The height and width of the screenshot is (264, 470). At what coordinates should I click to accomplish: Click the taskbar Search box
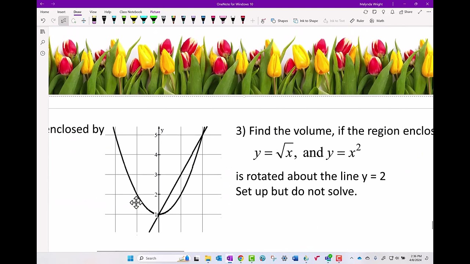[164, 258]
